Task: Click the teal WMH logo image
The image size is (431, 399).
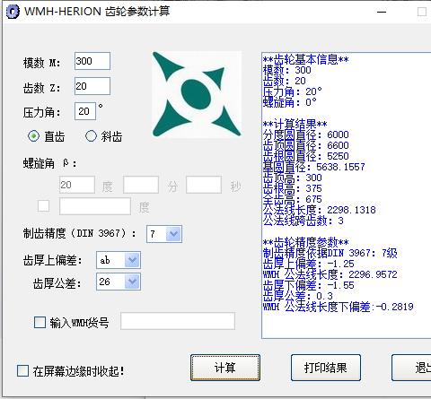Action: click(197, 94)
